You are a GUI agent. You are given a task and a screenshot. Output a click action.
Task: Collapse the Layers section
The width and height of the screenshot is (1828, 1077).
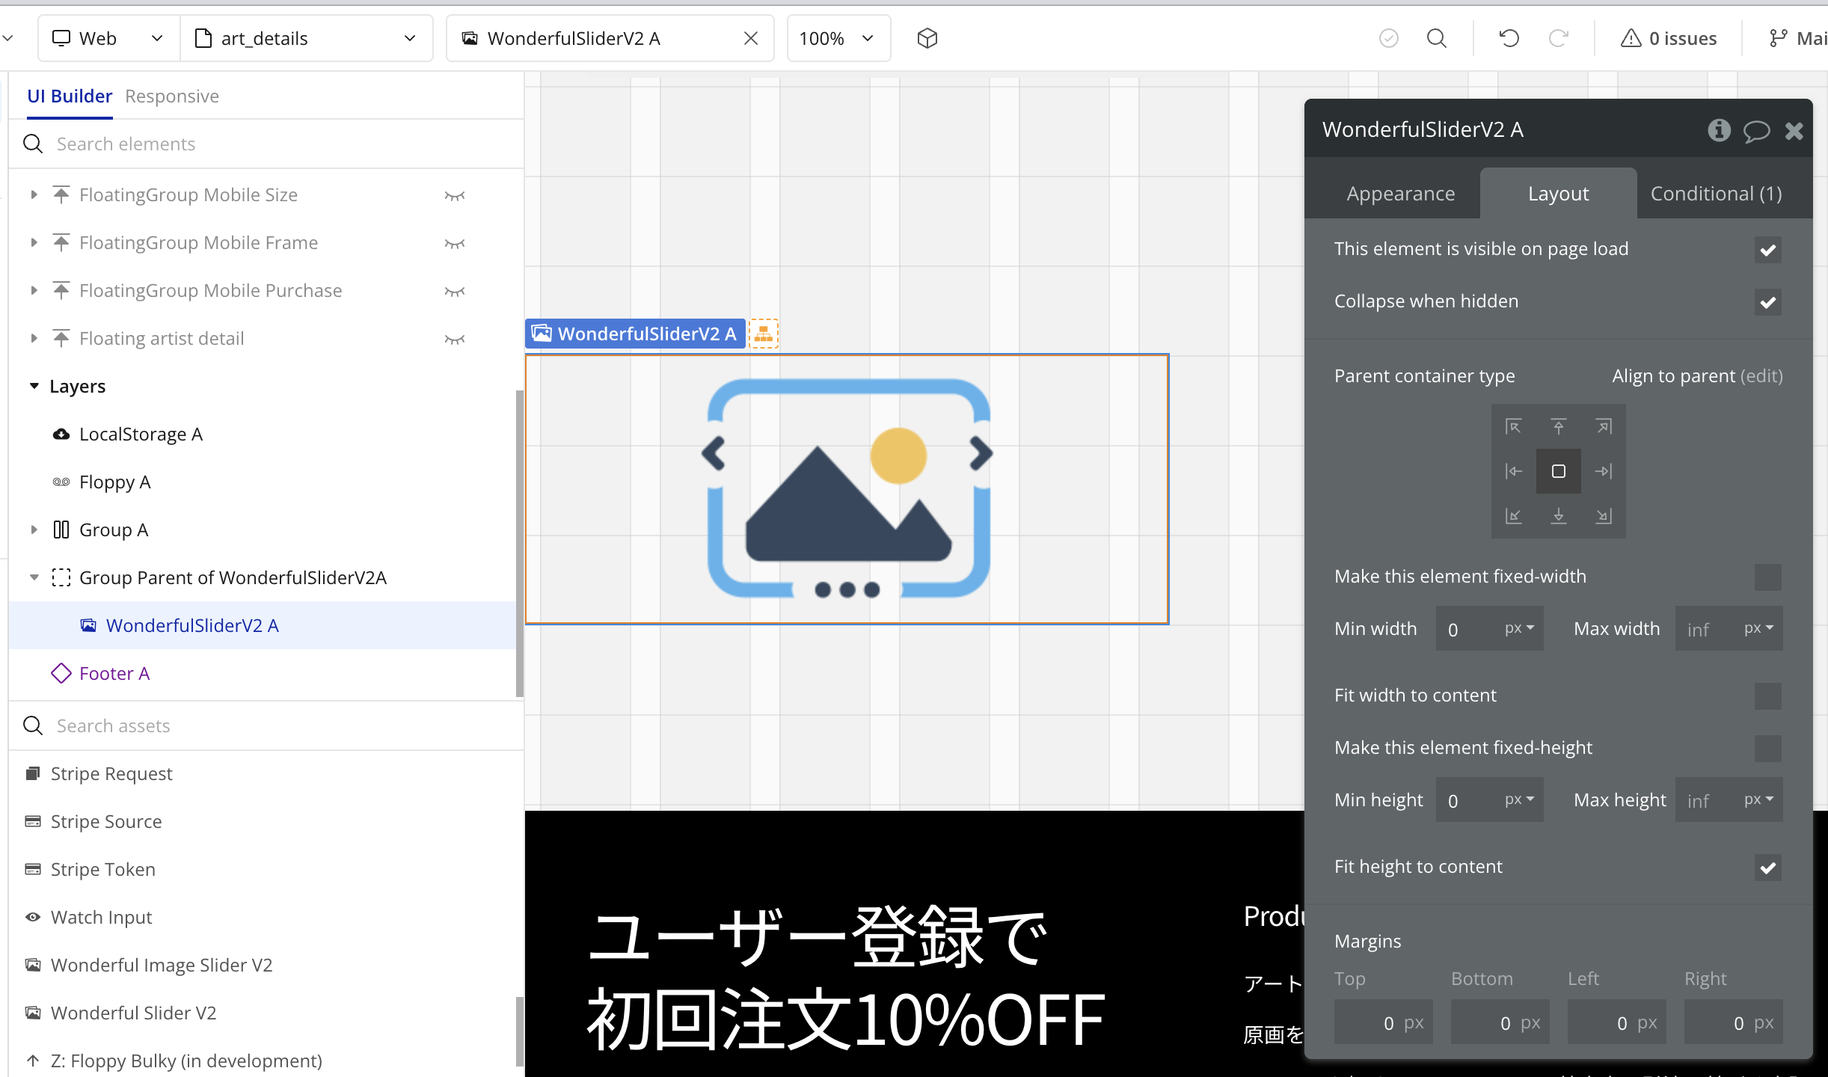tap(34, 386)
